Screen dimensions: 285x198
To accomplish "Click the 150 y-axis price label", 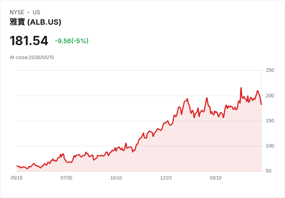I will tap(270, 121).
